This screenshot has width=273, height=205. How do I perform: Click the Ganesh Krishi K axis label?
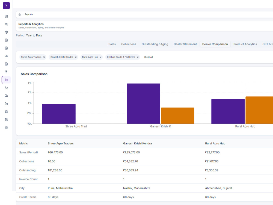(x=161, y=126)
